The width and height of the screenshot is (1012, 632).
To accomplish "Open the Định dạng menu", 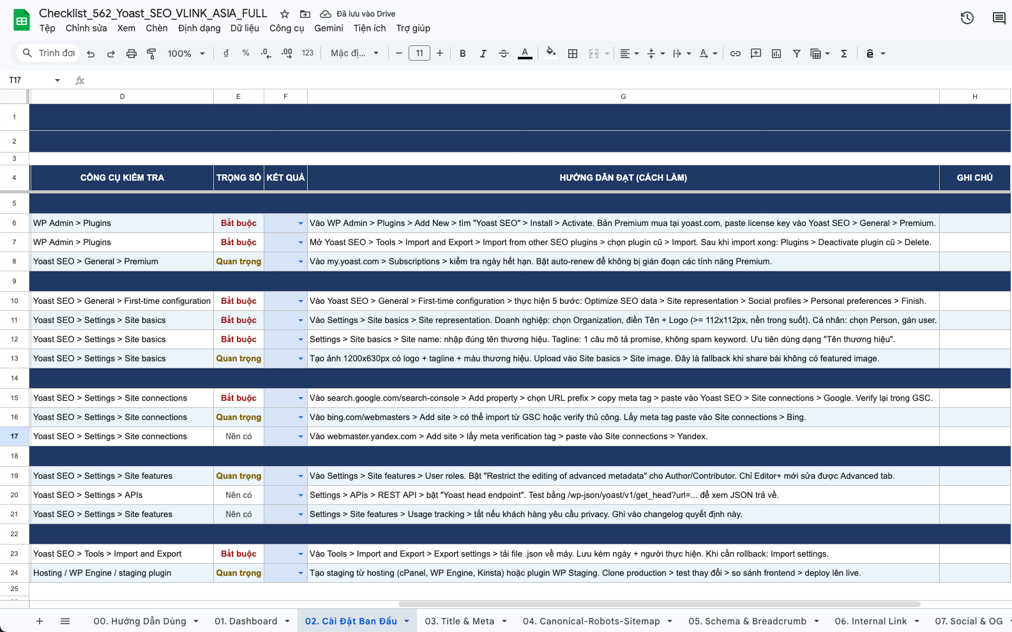I will [x=199, y=28].
